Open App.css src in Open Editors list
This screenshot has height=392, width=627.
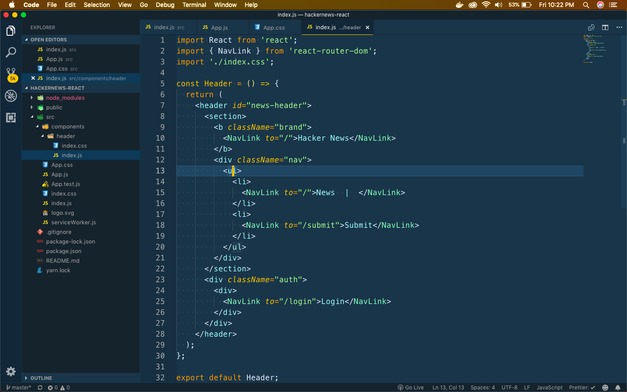81,69
